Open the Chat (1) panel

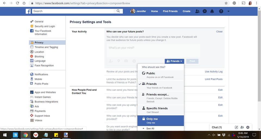217,127
